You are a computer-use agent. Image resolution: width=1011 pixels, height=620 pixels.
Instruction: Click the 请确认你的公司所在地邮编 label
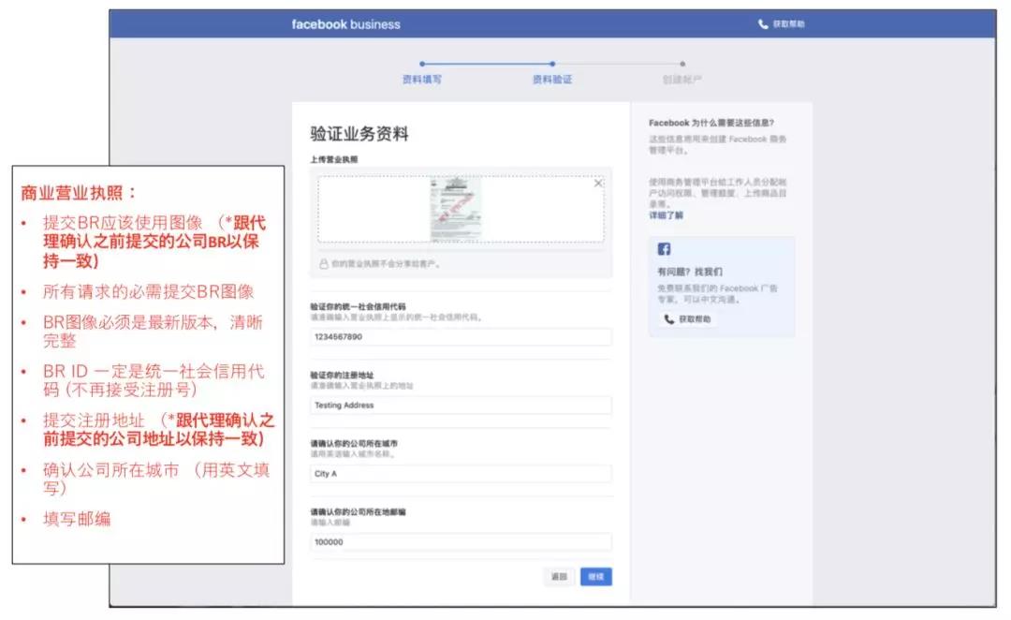(358, 511)
